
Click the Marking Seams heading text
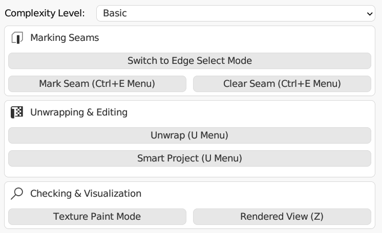tap(65, 38)
